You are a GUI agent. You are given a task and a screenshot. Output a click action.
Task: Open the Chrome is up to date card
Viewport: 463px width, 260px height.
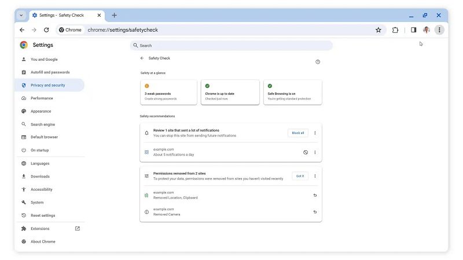(x=230, y=92)
